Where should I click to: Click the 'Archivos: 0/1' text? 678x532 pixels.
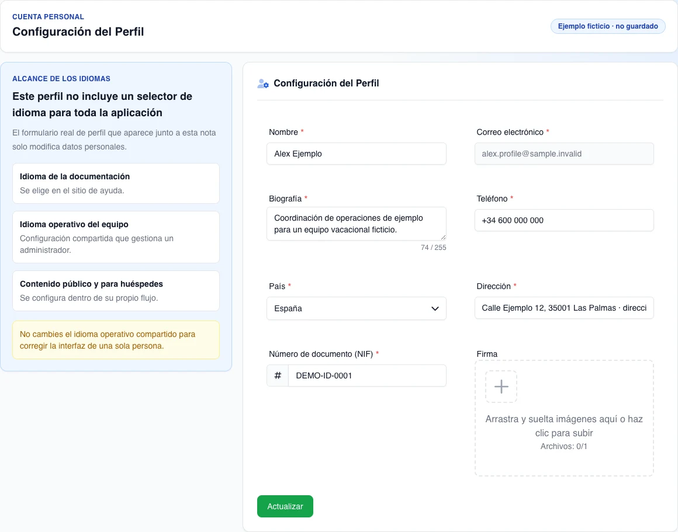coord(564,446)
